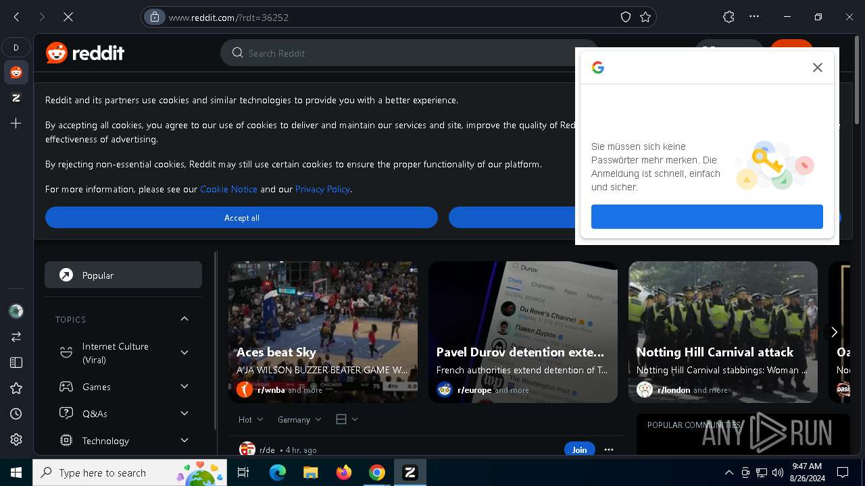Click the blue continue button in Google popup
Image resolution: width=865 pixels, height=486 pixels.
(x=707, y=217)
